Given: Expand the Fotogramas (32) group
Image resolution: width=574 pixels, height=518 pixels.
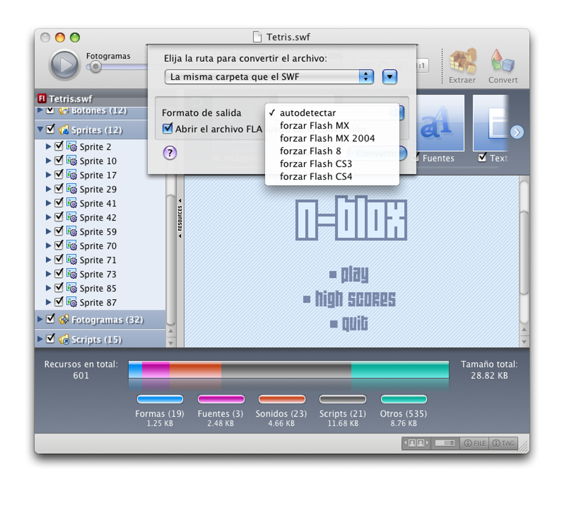Looking at the screenshot, I should point(41,319).
